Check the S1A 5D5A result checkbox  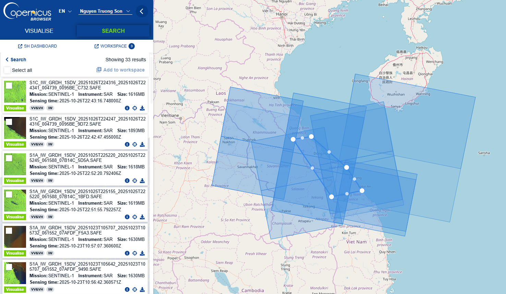(x=9, y=158)
